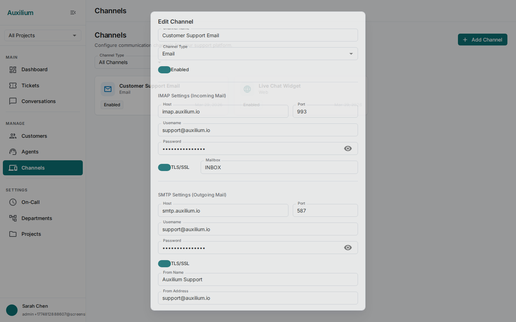
Task: Toggle TLS/SSL for SMTP settings
Action: (x=164, y=263)
